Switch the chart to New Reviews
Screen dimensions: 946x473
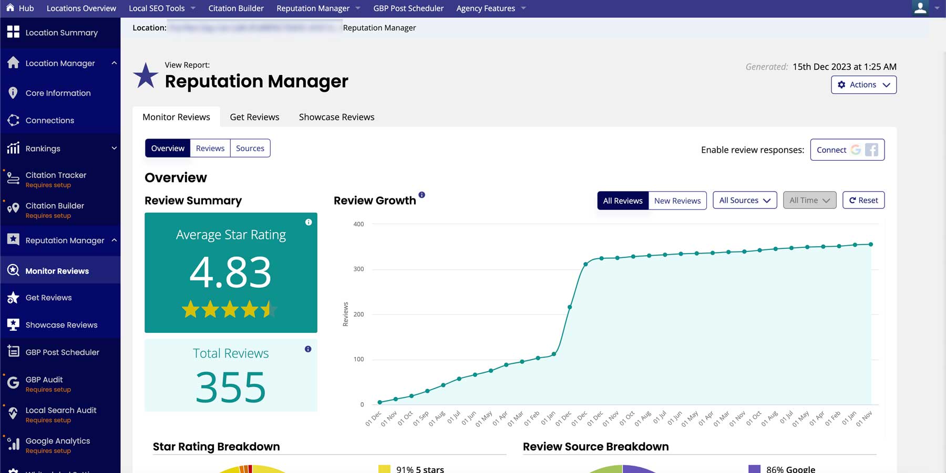[x=677, y=201]
